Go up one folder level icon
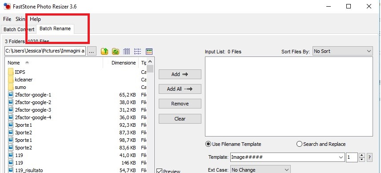This screenshot has width=381, height=173. click(104, 51)
